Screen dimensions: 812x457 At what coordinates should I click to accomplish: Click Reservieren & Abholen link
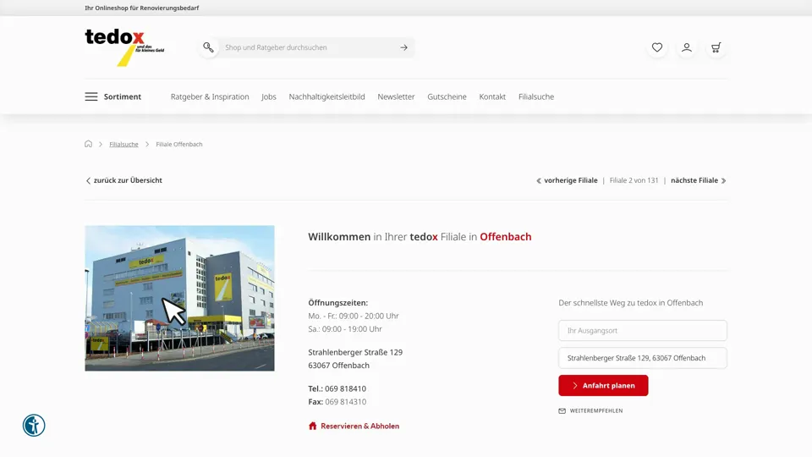coord(360,426)
